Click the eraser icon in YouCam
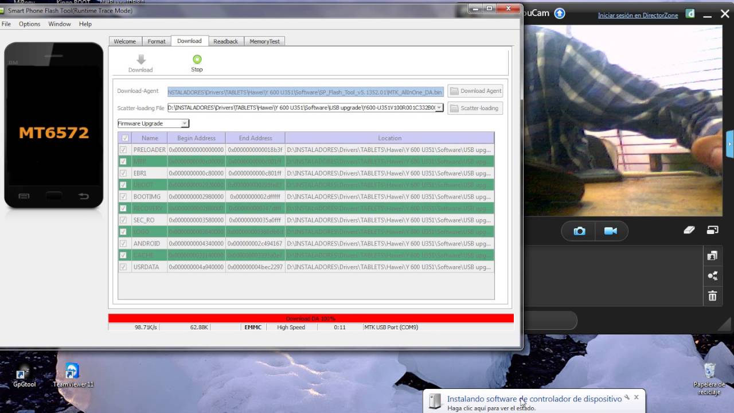This screenshot has width=734, height=413. point(689,230)
